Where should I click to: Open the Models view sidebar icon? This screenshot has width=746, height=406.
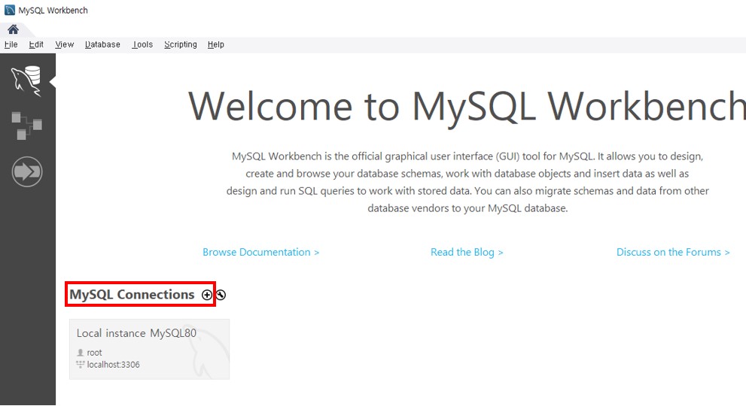coord(26,126)
